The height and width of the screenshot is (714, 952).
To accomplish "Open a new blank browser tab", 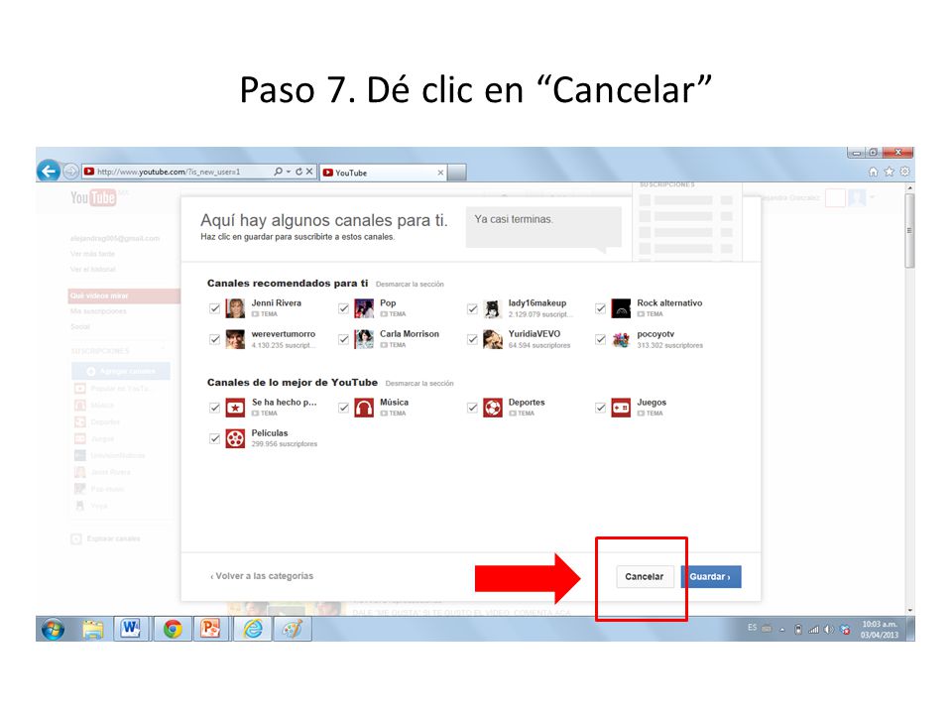I will (457, 173).
